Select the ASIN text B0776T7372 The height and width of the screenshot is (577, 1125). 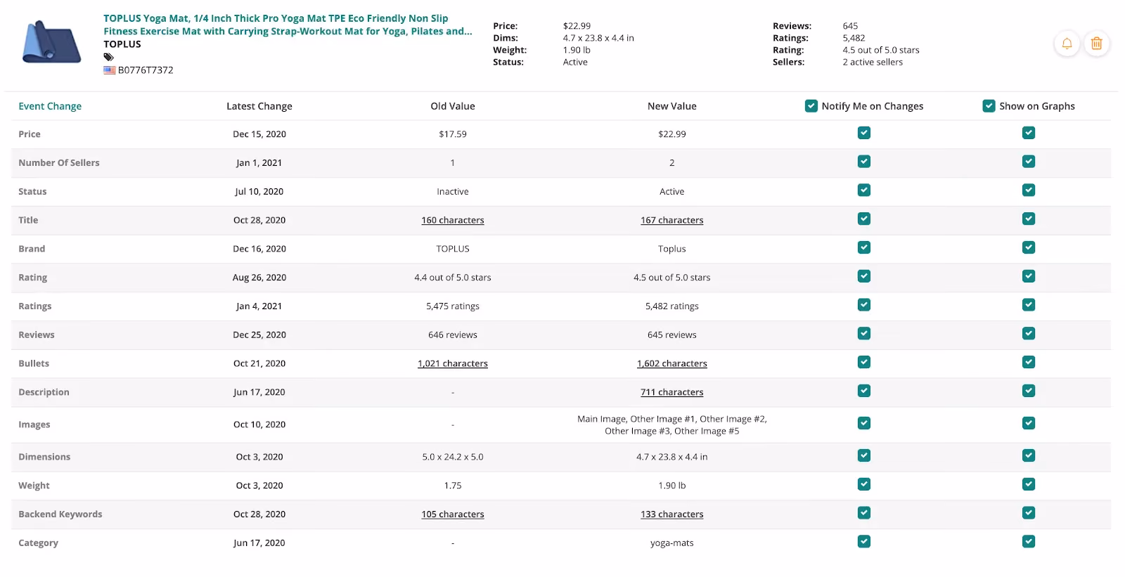click(x=146, y=70)
